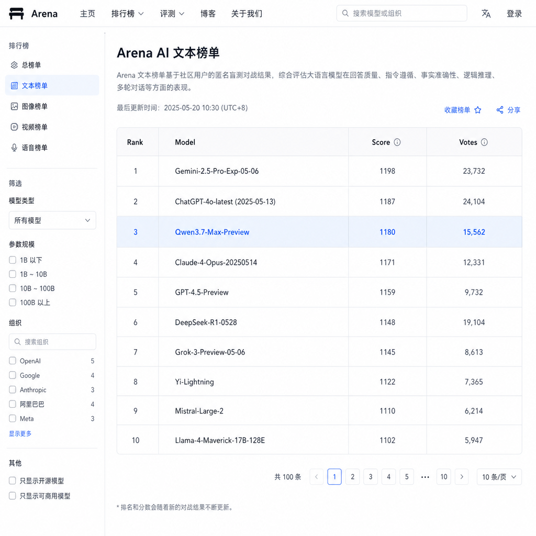This screenshot has width=536, height=536.
Task: Go to page 10
Action: pos(444,476)
